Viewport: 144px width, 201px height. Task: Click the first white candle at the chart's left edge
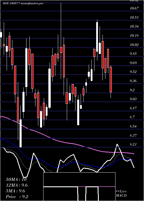[1, 35]
